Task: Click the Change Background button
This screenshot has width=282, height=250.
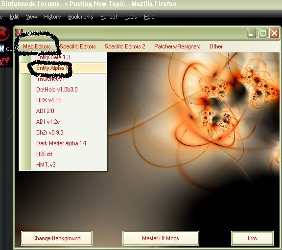Action: pos(57,238)
